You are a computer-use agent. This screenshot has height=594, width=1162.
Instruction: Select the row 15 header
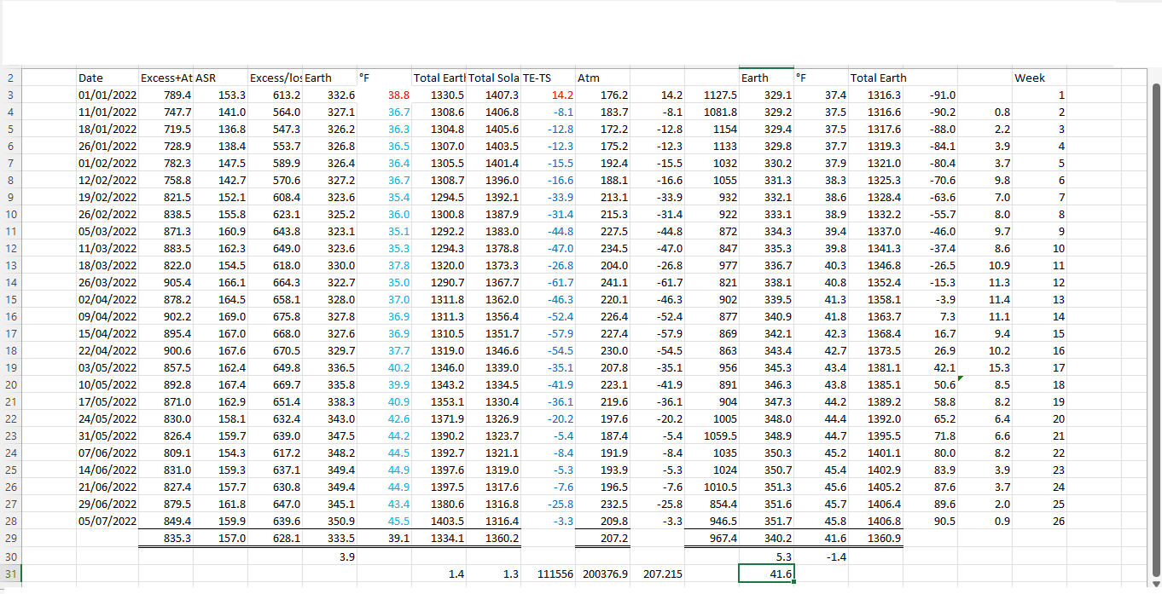[10, 299]
